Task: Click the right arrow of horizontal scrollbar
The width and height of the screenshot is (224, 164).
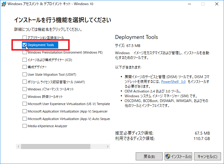Action: click(107, 146)
